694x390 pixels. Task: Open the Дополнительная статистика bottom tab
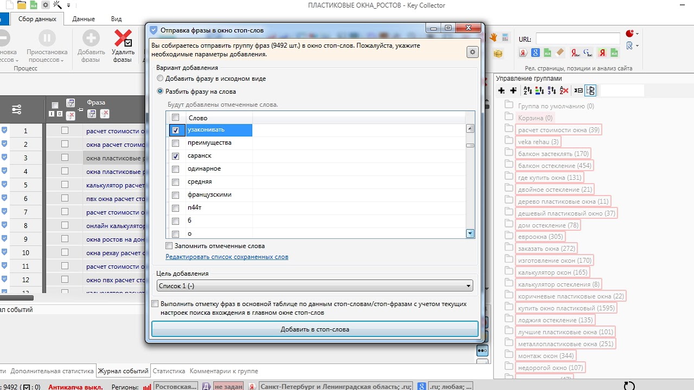[x=52, y=371]
